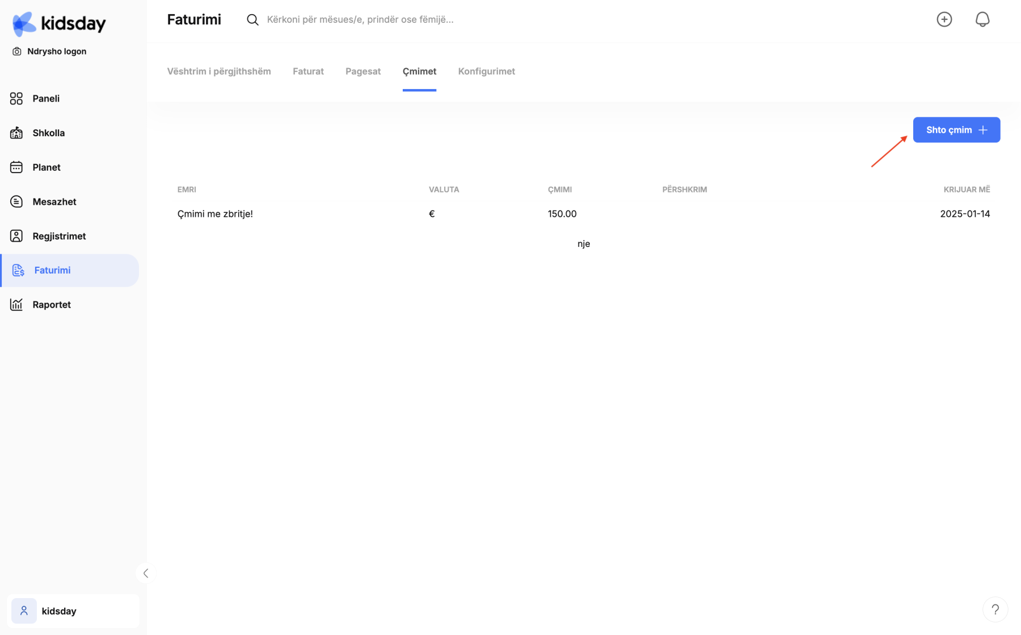
Task: Click the kidsday logo icon
Action: [x=24, y=24]
